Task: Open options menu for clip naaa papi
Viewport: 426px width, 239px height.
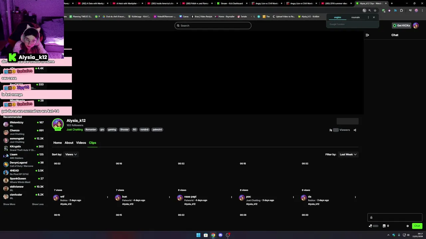Action: 231,197
